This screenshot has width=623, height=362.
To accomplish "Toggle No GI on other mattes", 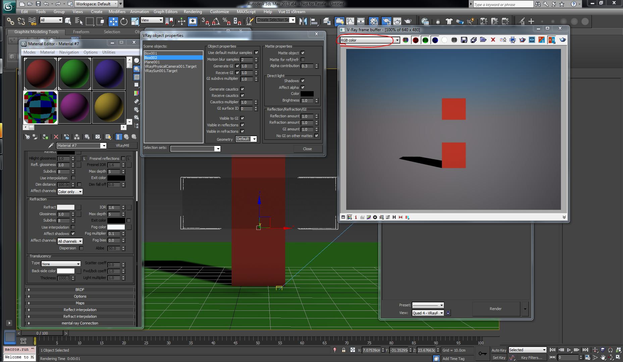I will 316,136.
